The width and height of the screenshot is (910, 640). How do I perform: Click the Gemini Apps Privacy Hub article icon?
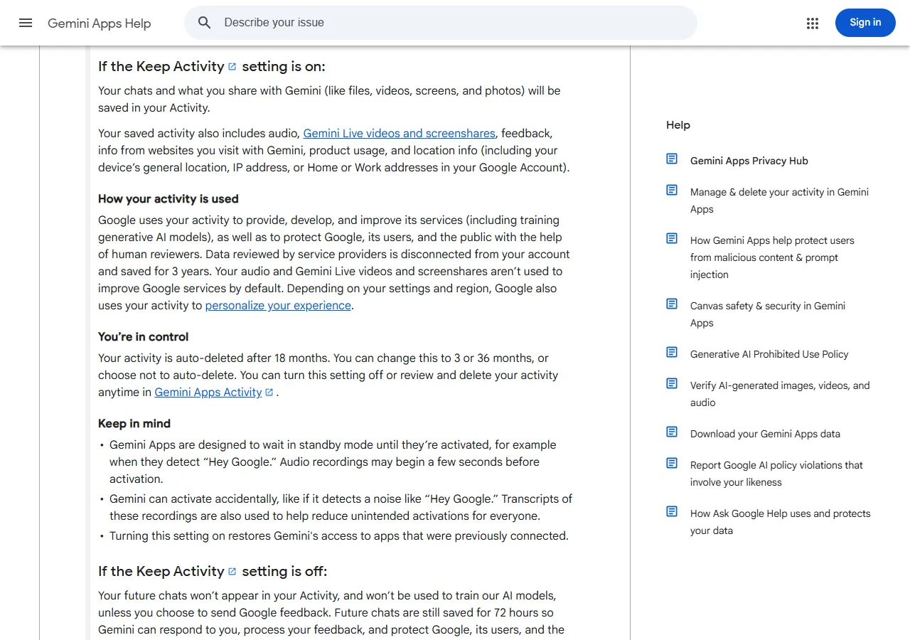pos(672,159)
